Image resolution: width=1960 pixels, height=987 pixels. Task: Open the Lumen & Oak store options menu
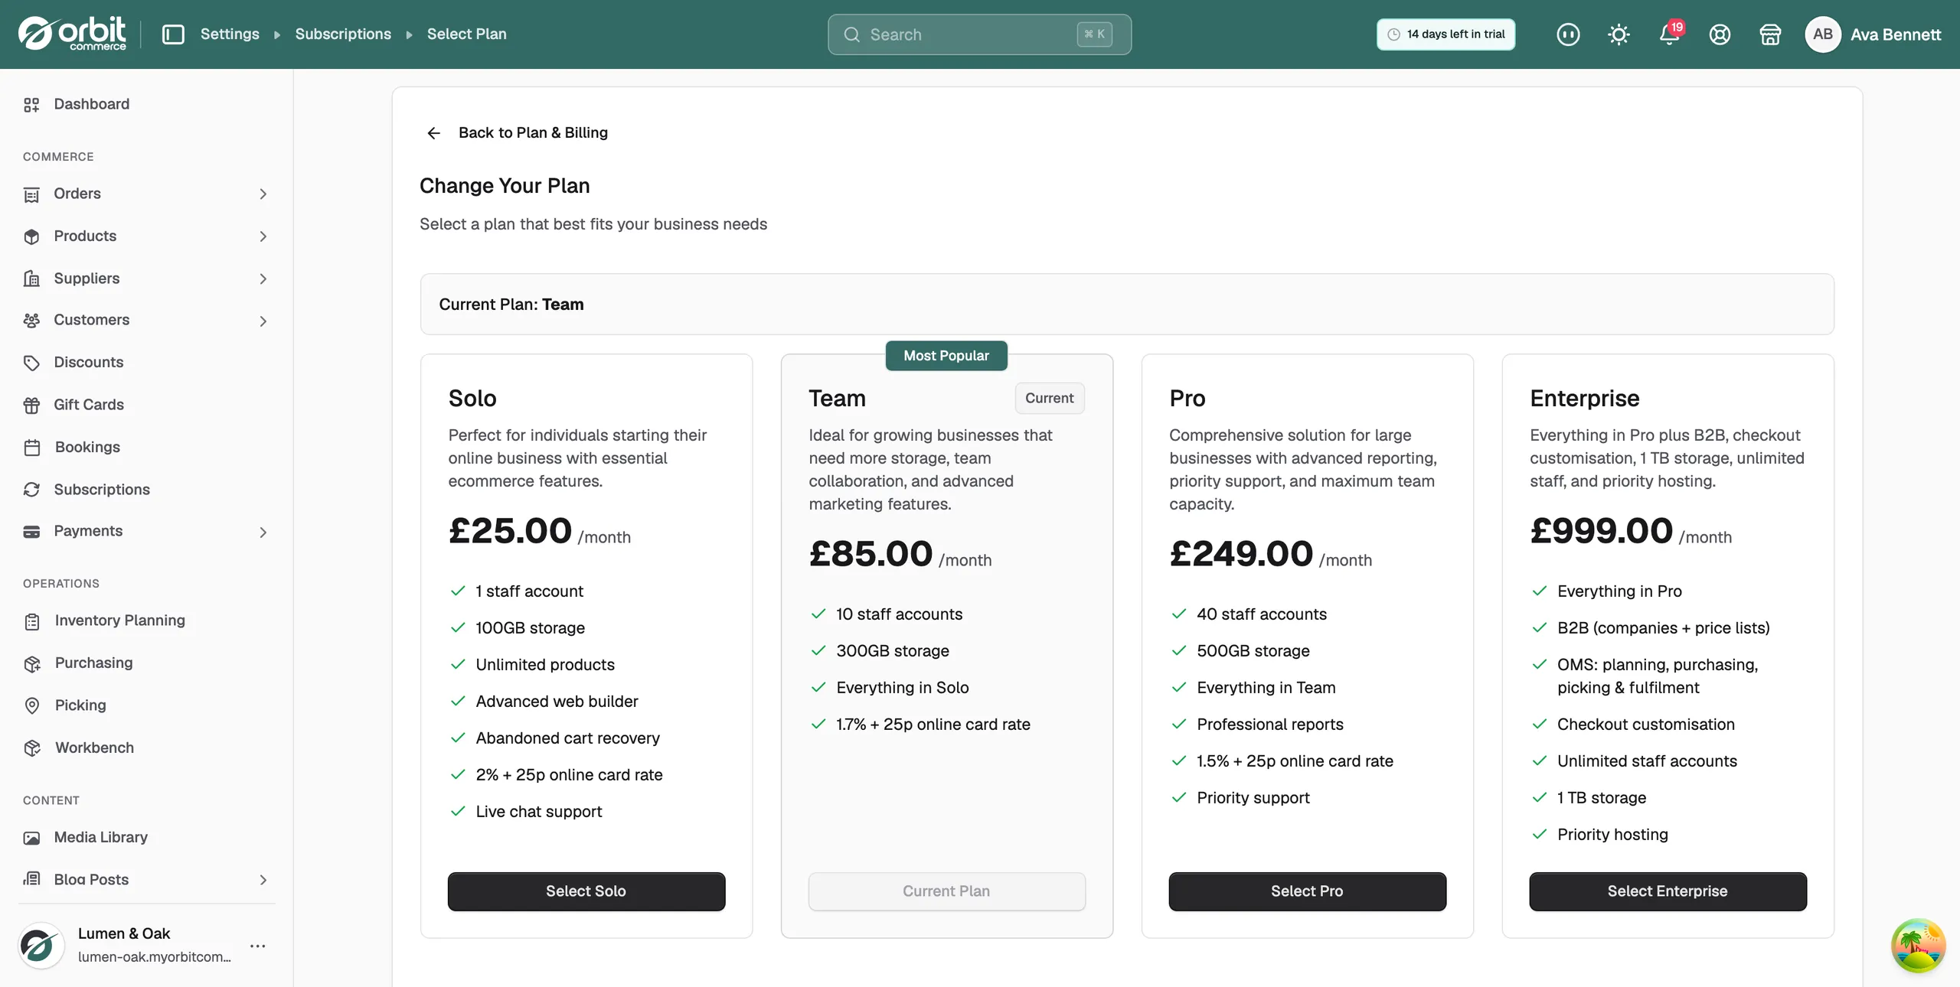(258, 946)
